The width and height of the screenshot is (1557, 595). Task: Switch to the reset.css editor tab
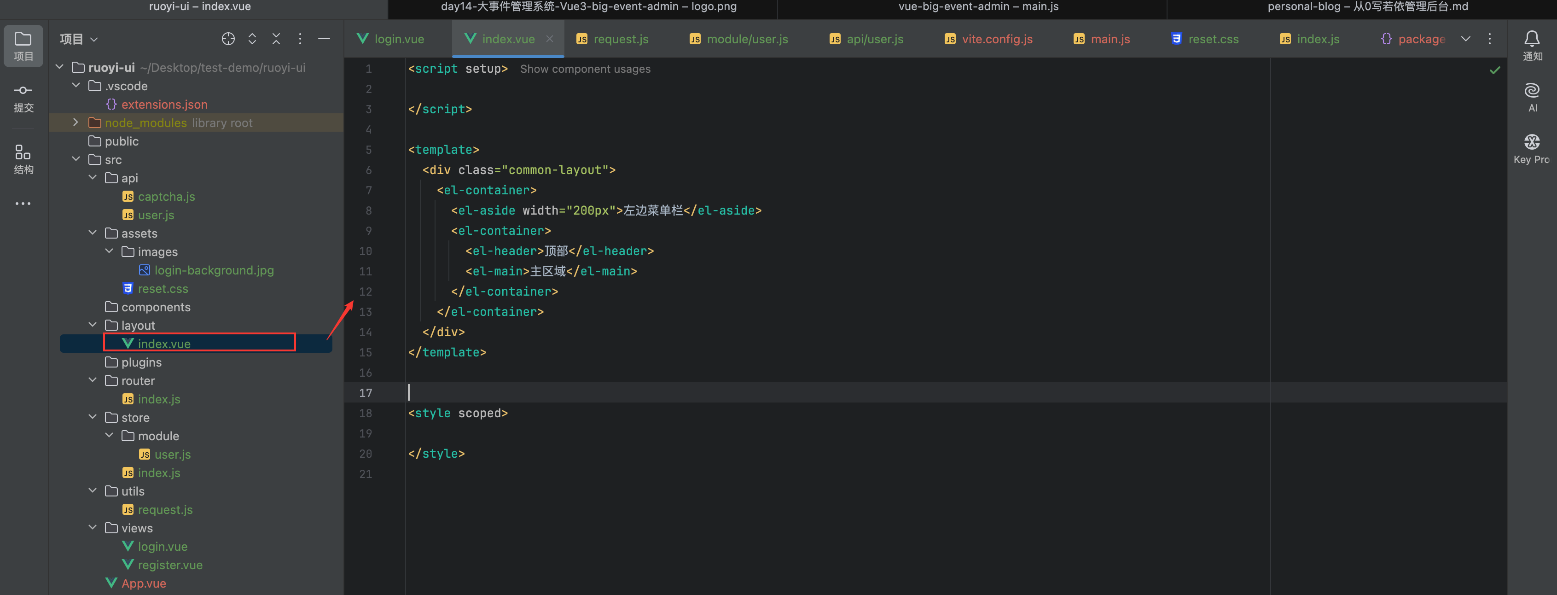tap(1205, 39)
